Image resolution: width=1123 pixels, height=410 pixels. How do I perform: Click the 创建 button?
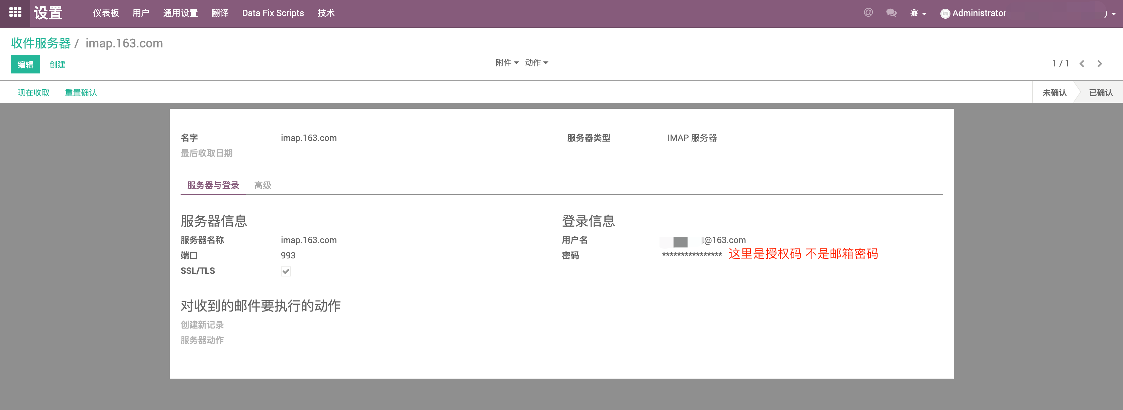pos(57,64)
